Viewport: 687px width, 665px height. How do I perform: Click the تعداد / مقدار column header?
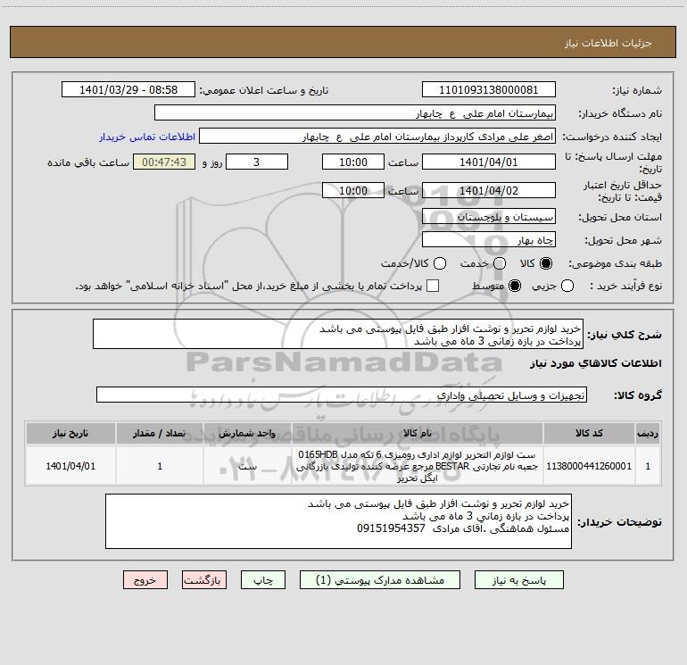click(x=160, y=434)
